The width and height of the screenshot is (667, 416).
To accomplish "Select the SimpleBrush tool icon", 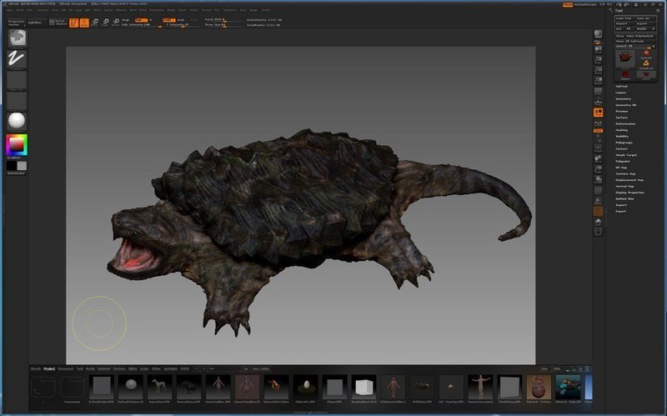I will pyautogui.click(x=645, y=64).
